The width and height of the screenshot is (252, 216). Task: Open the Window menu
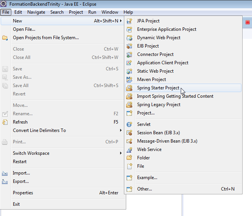[x=110, y=12]
